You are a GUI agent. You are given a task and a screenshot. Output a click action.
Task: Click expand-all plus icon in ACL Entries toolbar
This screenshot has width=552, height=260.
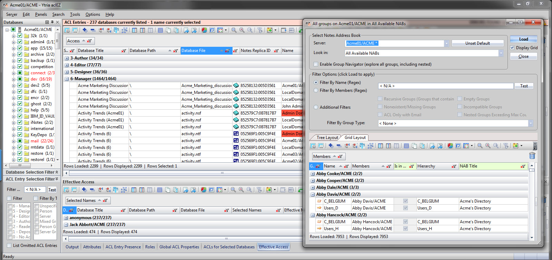[x=85, y=30]
